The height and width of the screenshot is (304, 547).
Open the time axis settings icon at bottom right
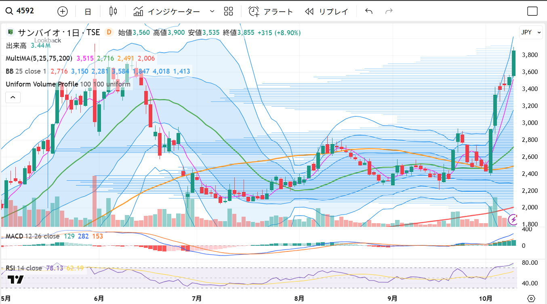(x=531, y=298)
